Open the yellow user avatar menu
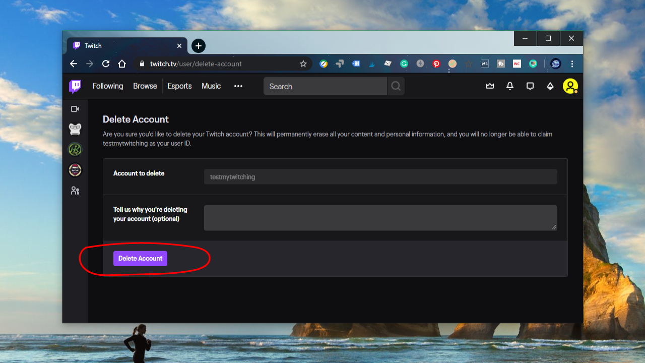This screenshot has height=363, width=645. [x=570, y=86]
